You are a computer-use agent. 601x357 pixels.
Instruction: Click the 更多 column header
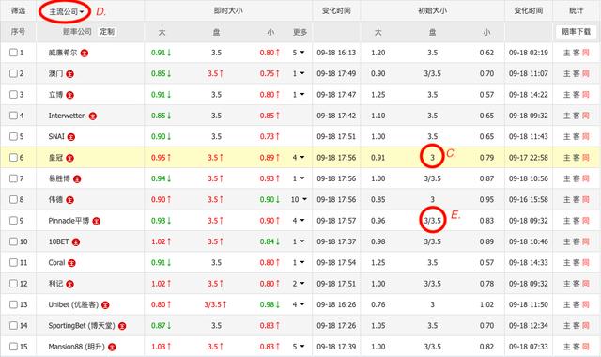point(300,32)
